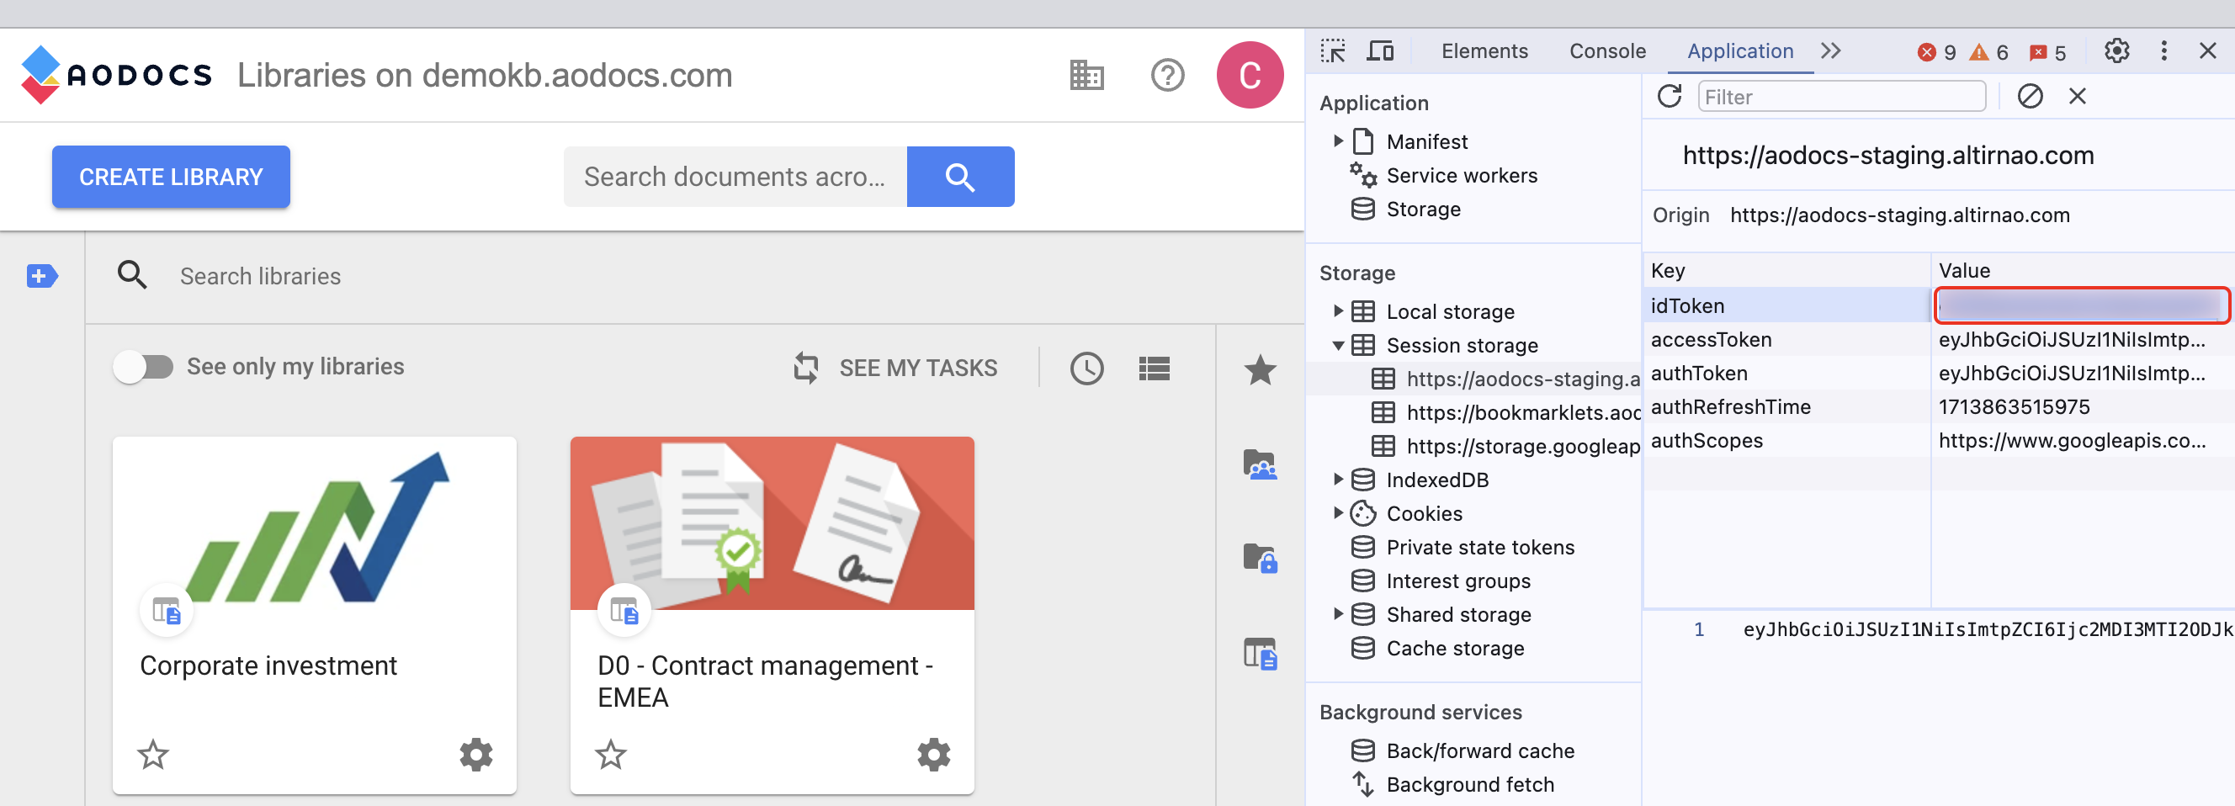Select Storage under Application section
Screen dimensions: 2235x806
click(x=1423, y=209)
